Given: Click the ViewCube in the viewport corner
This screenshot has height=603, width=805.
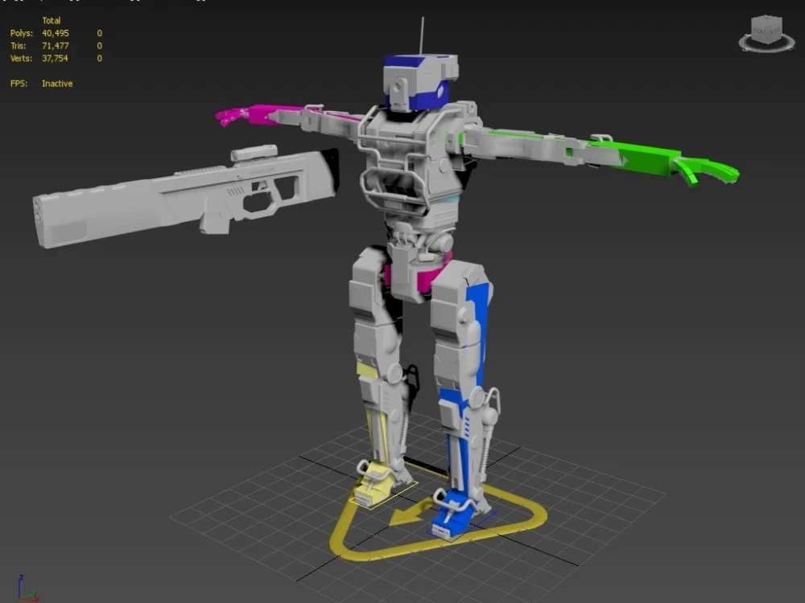Looking at the screenshot, I should pos(766,31).
